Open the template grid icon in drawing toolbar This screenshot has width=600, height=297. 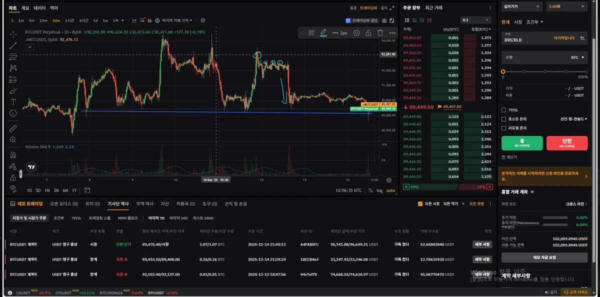[311, 33]
